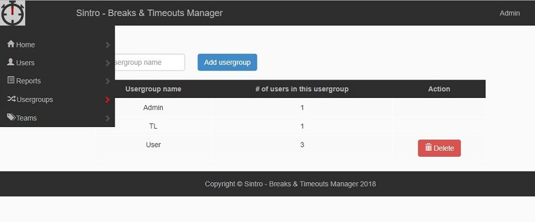The width and height of the screenshot is (535, 222).
Task: Select the Usergroups menu item
Action: click(x=57, y=99)
